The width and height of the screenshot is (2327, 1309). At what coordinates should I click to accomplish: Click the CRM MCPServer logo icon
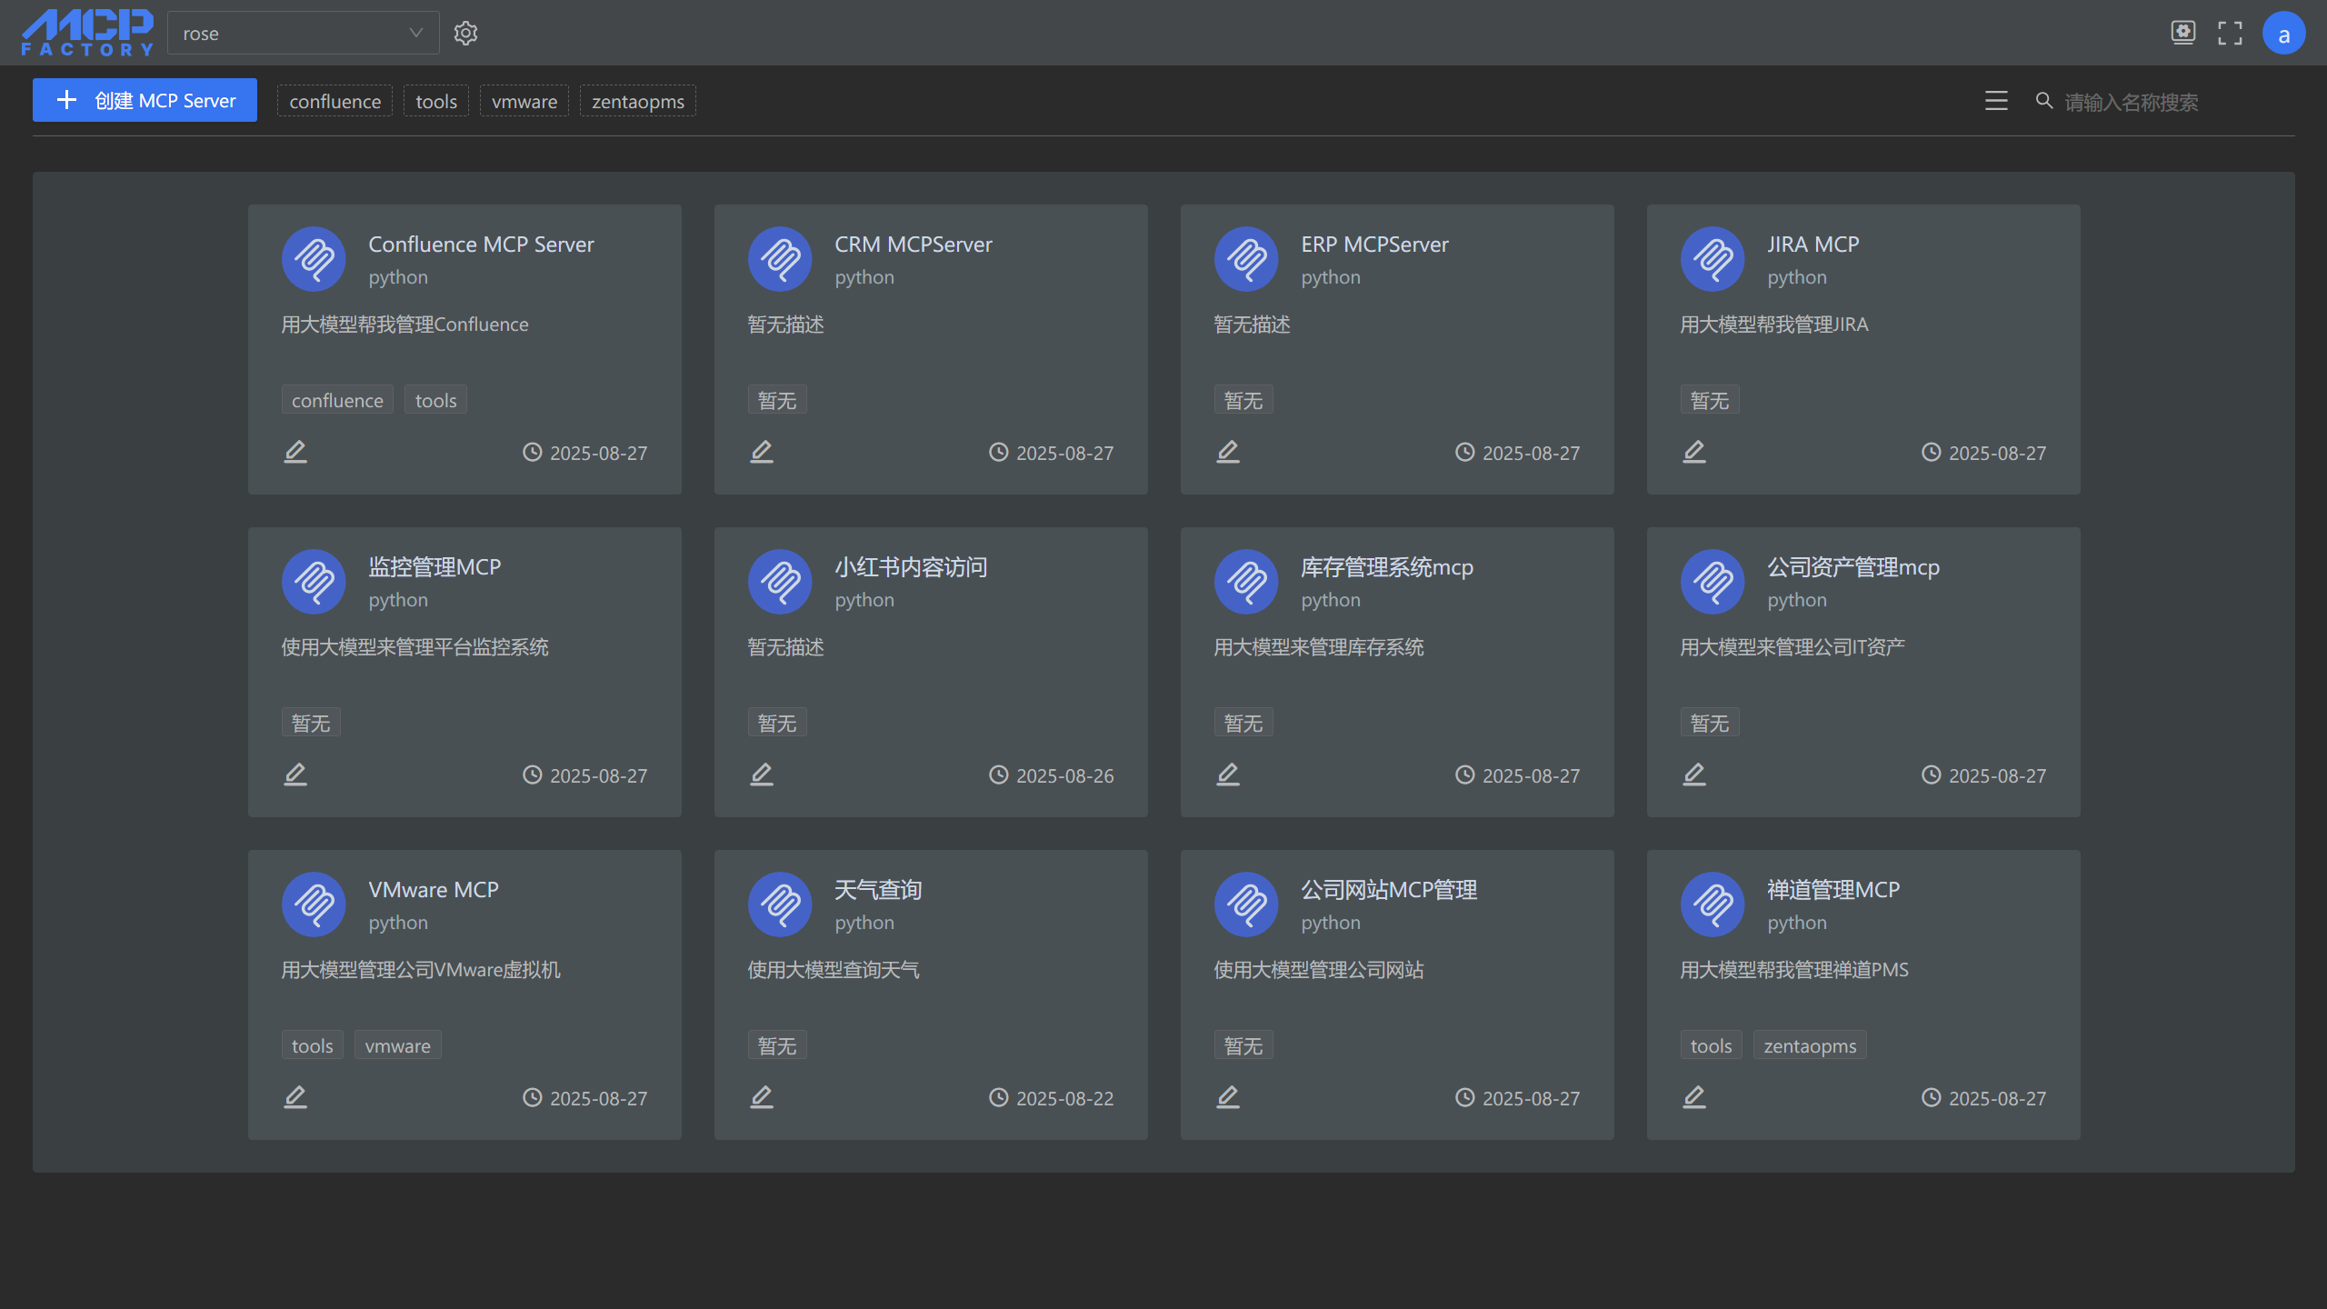[x=780, y=259]
